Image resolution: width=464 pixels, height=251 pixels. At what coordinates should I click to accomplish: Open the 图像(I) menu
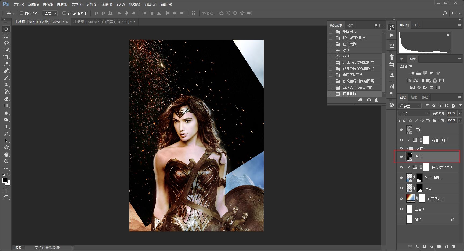point(48,5)
